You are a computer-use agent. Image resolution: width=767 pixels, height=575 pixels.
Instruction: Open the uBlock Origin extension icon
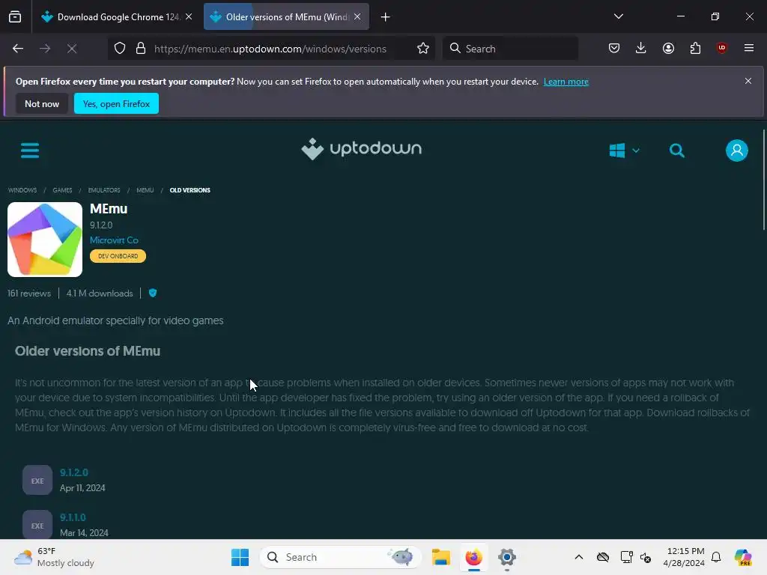(x=721, y=48)
